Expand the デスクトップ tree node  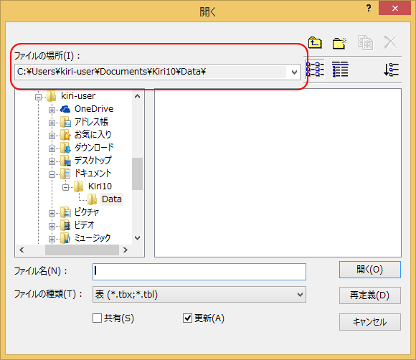coord(52,161)
